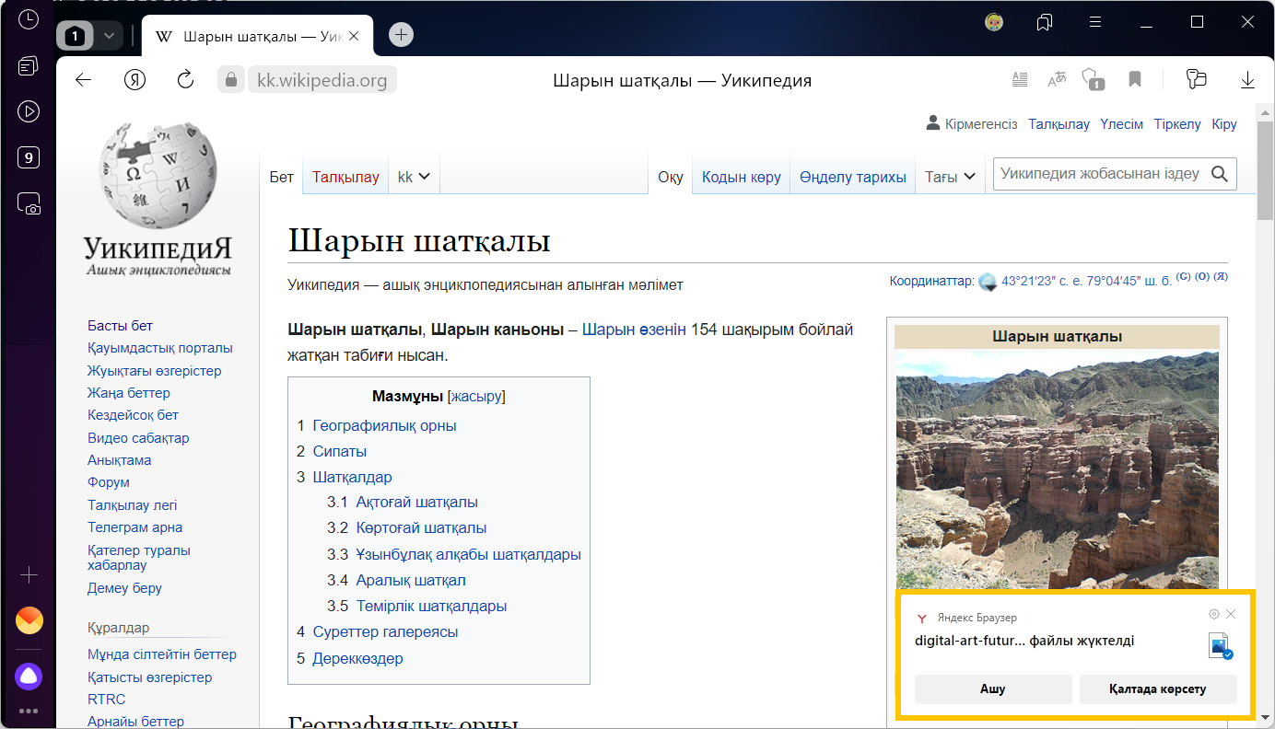Image resolution: width=1275 pixels, height=729 pixels.
Task: Switch to the Талқылау tab
Action: (x=345, y=177)
